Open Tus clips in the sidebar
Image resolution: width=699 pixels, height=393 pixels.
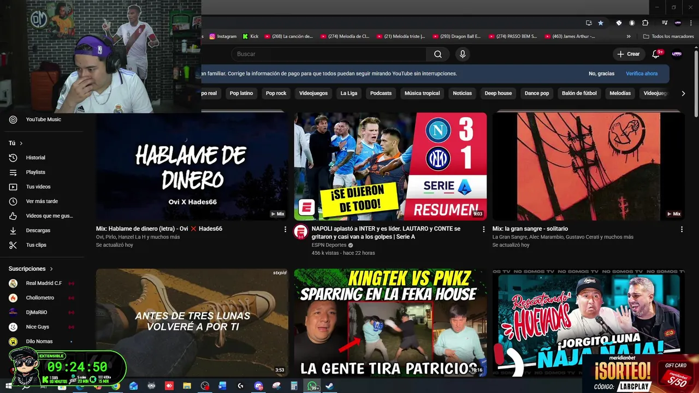click(35, 245)
